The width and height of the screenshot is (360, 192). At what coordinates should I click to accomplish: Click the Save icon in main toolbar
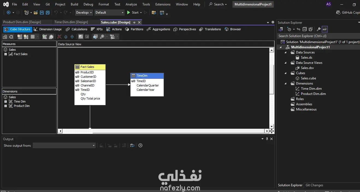click(42, 13)
